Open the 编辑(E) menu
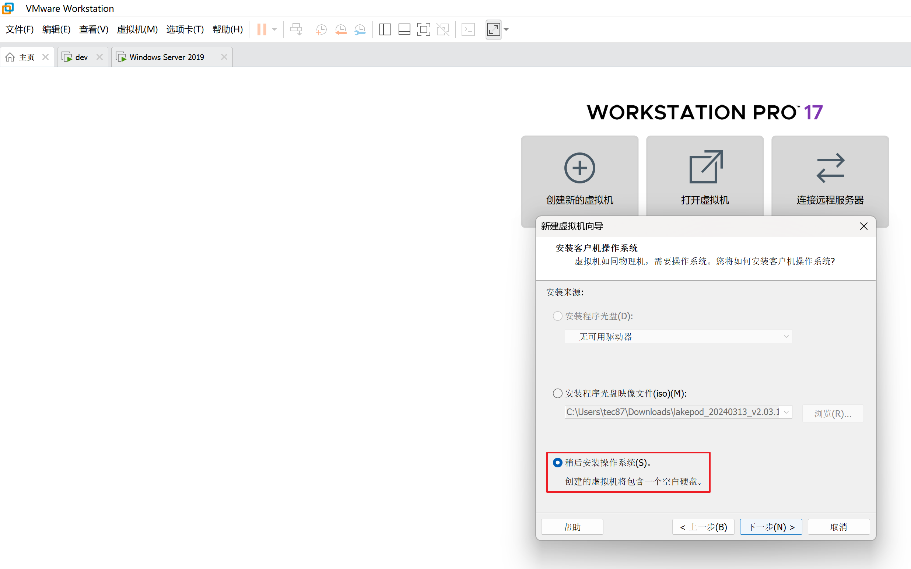The image size is (911, 569). (56, 29)
